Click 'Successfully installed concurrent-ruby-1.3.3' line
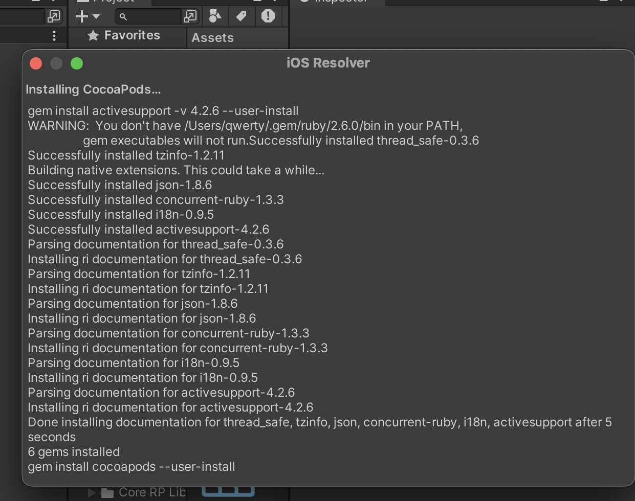Viewport: 635px width, 501px height. point(156,200)
